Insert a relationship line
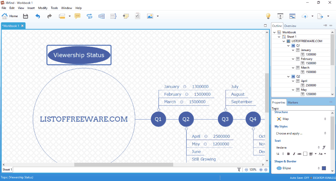 point(89,16)
